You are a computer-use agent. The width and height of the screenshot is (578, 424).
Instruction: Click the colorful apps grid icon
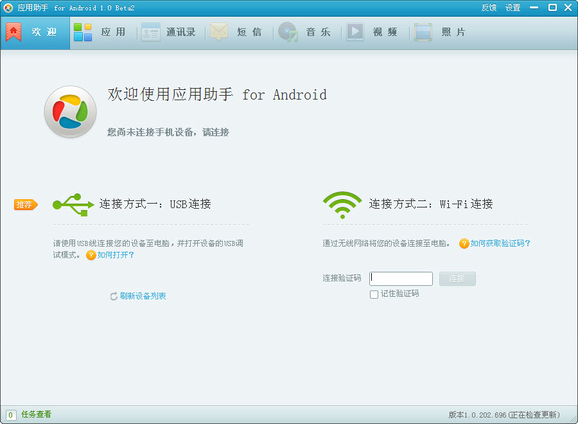click(x=83, y=32)
